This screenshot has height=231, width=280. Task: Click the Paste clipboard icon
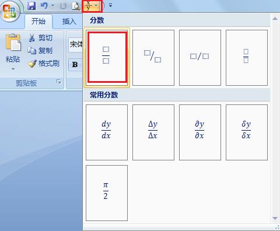pyautogui.click(x=13, y=43)
